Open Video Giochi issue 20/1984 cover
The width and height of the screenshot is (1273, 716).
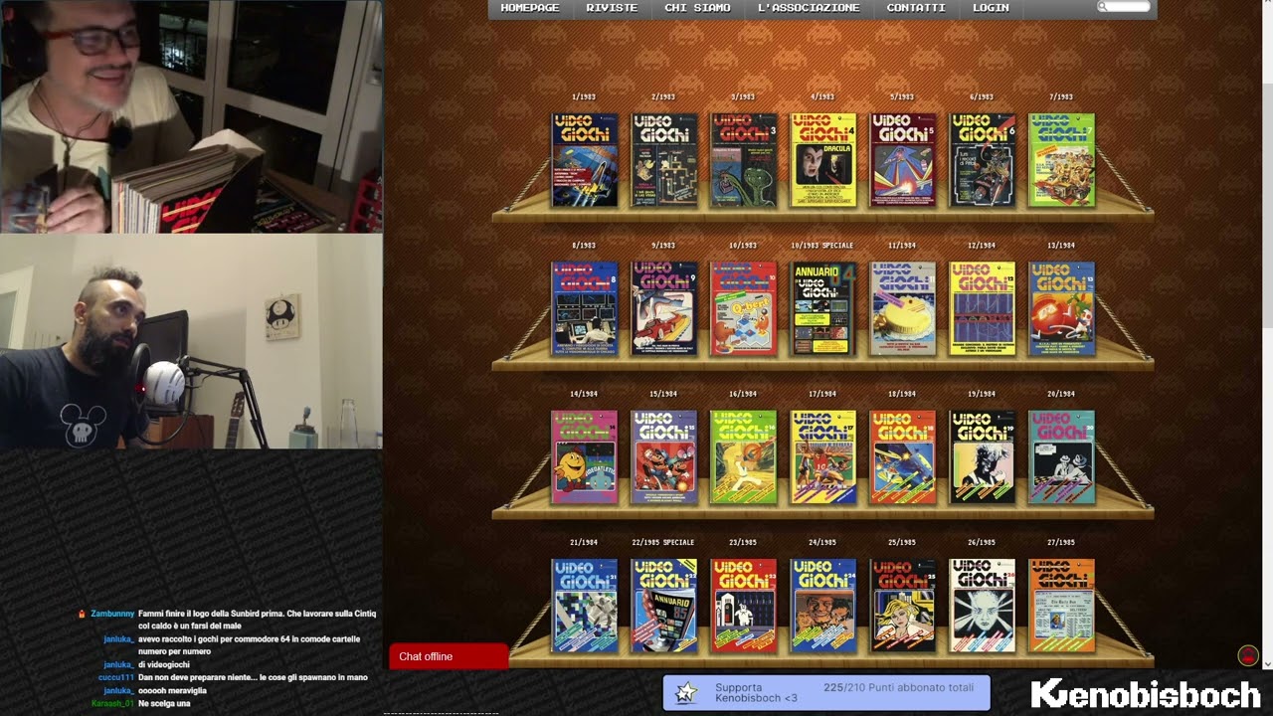[x=1062, y=457]
